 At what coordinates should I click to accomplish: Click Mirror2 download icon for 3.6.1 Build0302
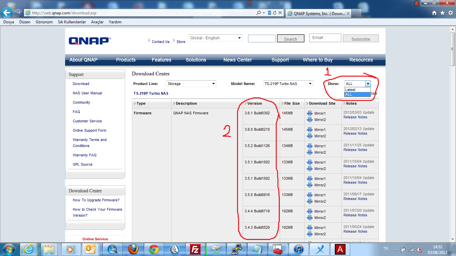(x=310, y=120)
